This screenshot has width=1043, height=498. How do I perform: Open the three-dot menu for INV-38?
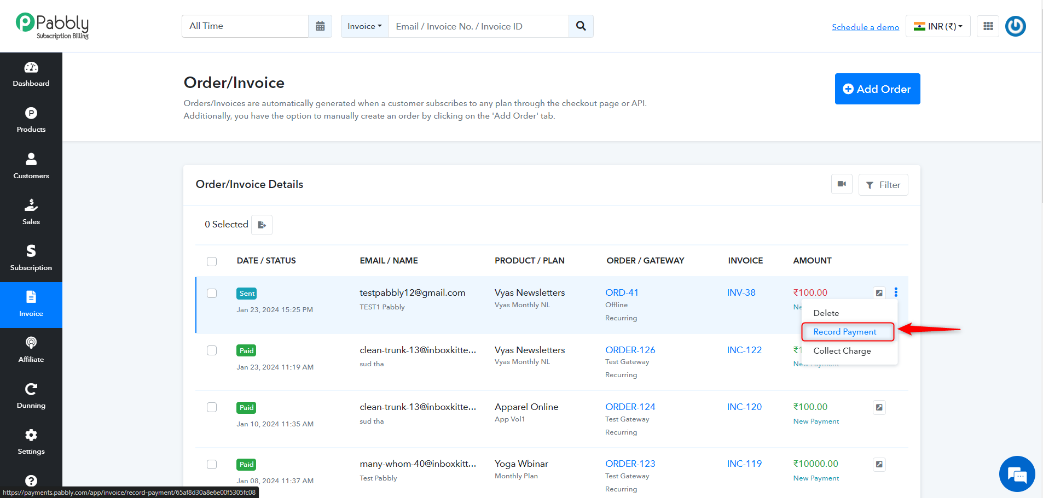click(896, 292)
